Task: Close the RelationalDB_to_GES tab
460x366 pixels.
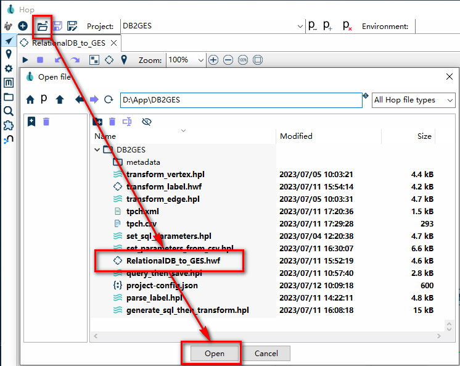Action: pyautogui.click(x=114, y=43)
